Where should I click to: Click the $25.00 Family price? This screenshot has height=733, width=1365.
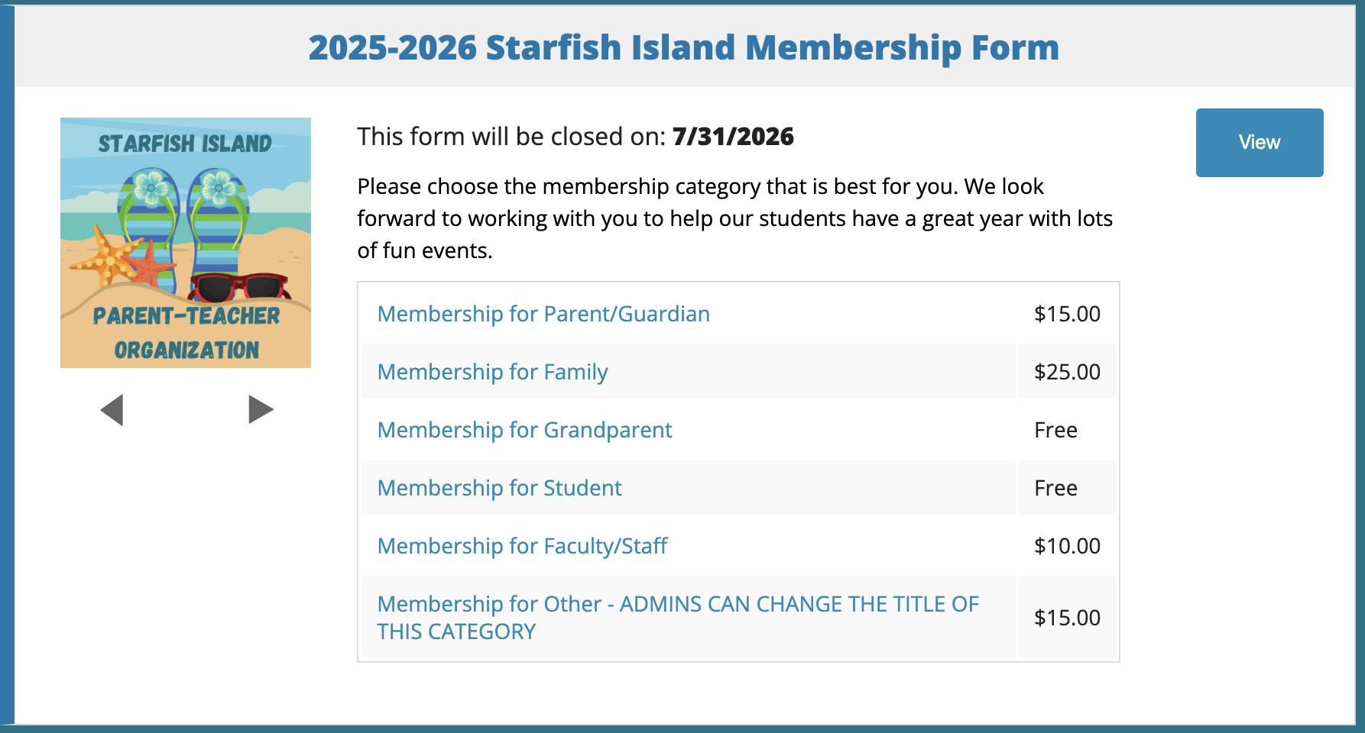tap(1067, 372)
